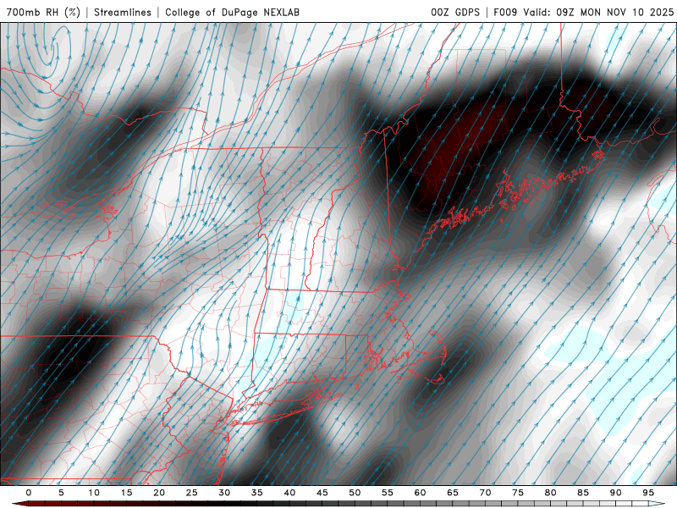Click the white right arrow tip of the colorbar
Image resolution: width=677 pixels, height=508 pixels.
pyautogui.click(x=658, y=504)
